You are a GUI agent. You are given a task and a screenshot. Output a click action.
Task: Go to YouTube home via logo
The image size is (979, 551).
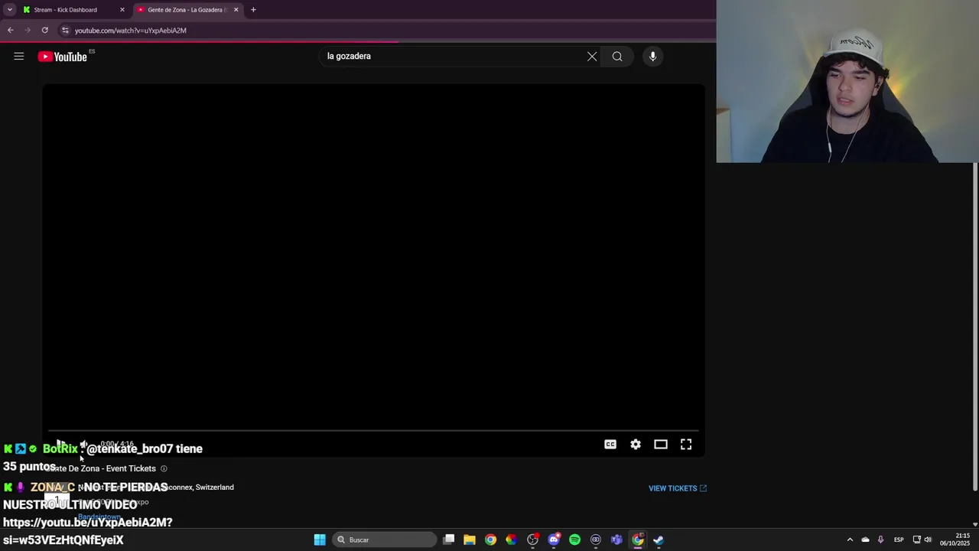pyautogui.click(x=62, y=57)
